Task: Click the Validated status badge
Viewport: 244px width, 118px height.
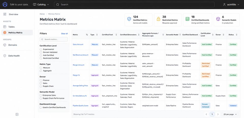Action: (233, 106)
